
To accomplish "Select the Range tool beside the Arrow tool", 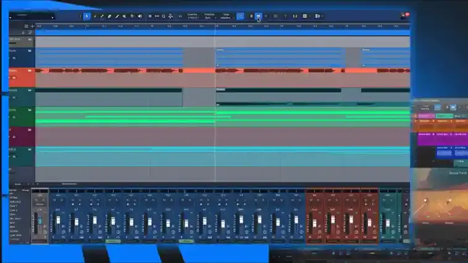I will click(x=95, y=17).
